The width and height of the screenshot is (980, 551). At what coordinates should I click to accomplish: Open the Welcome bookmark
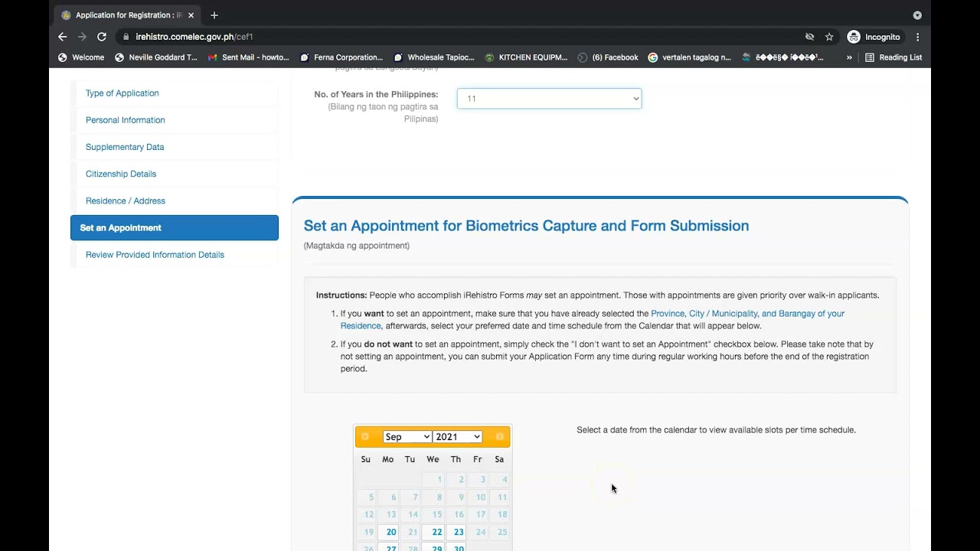[81, 57]
